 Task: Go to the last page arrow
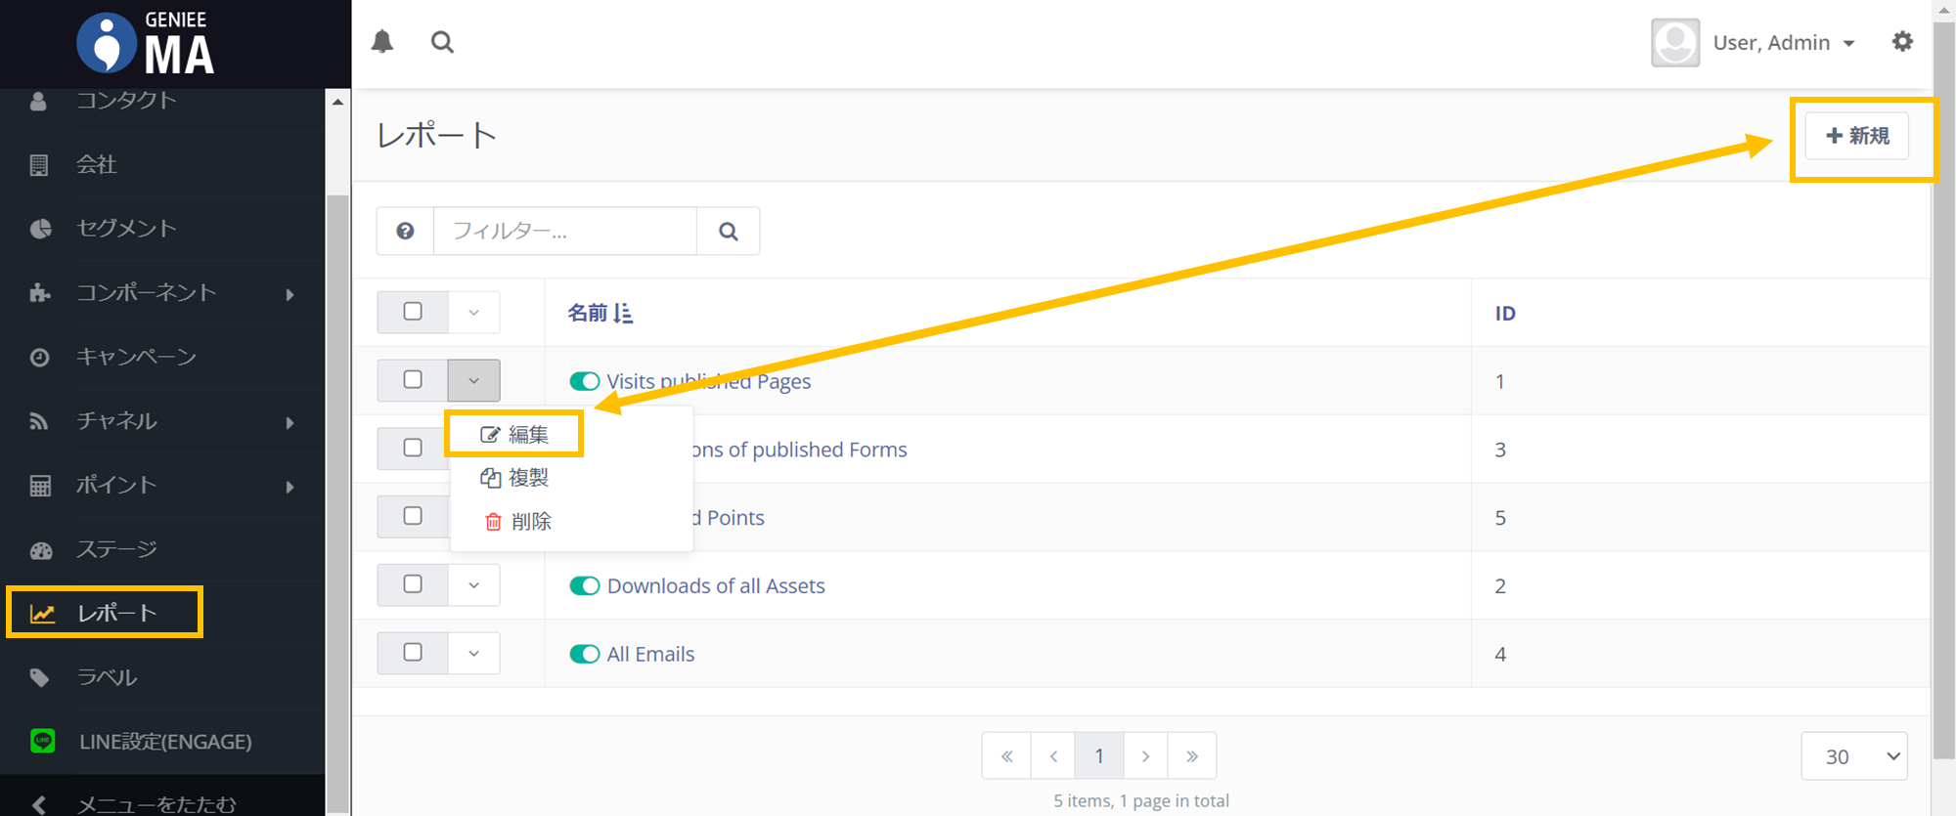tap(1191, 755)
